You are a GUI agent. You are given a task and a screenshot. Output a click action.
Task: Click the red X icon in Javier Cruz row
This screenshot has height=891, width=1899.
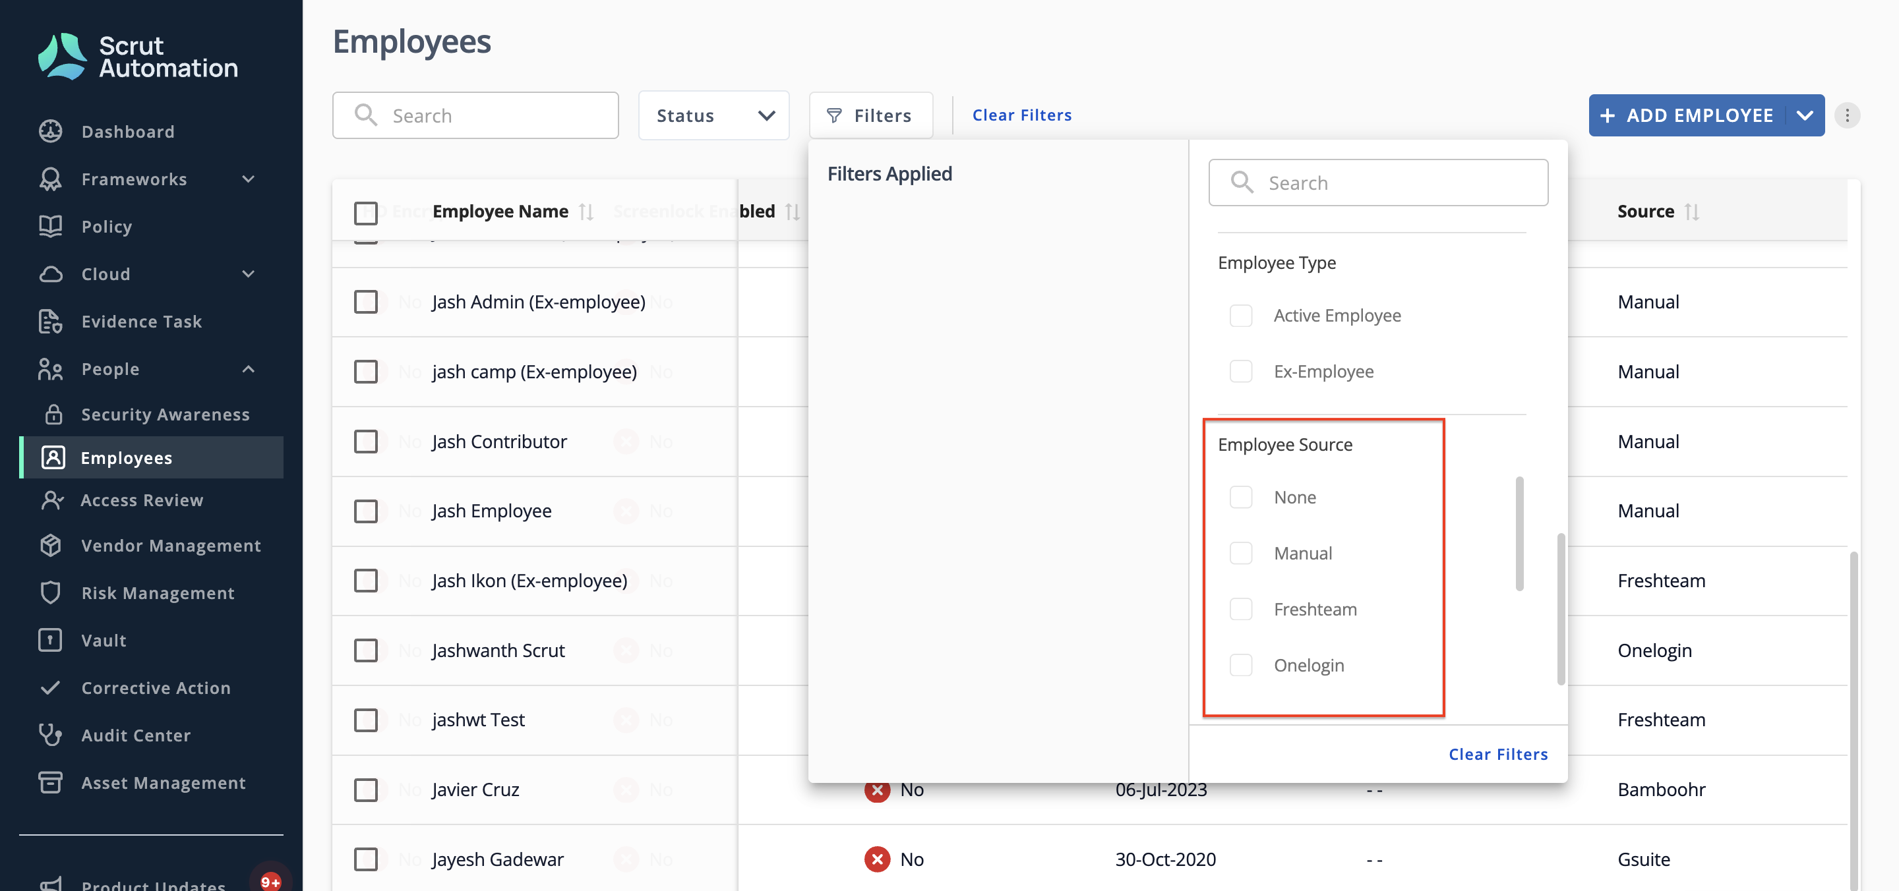point(877,790)
